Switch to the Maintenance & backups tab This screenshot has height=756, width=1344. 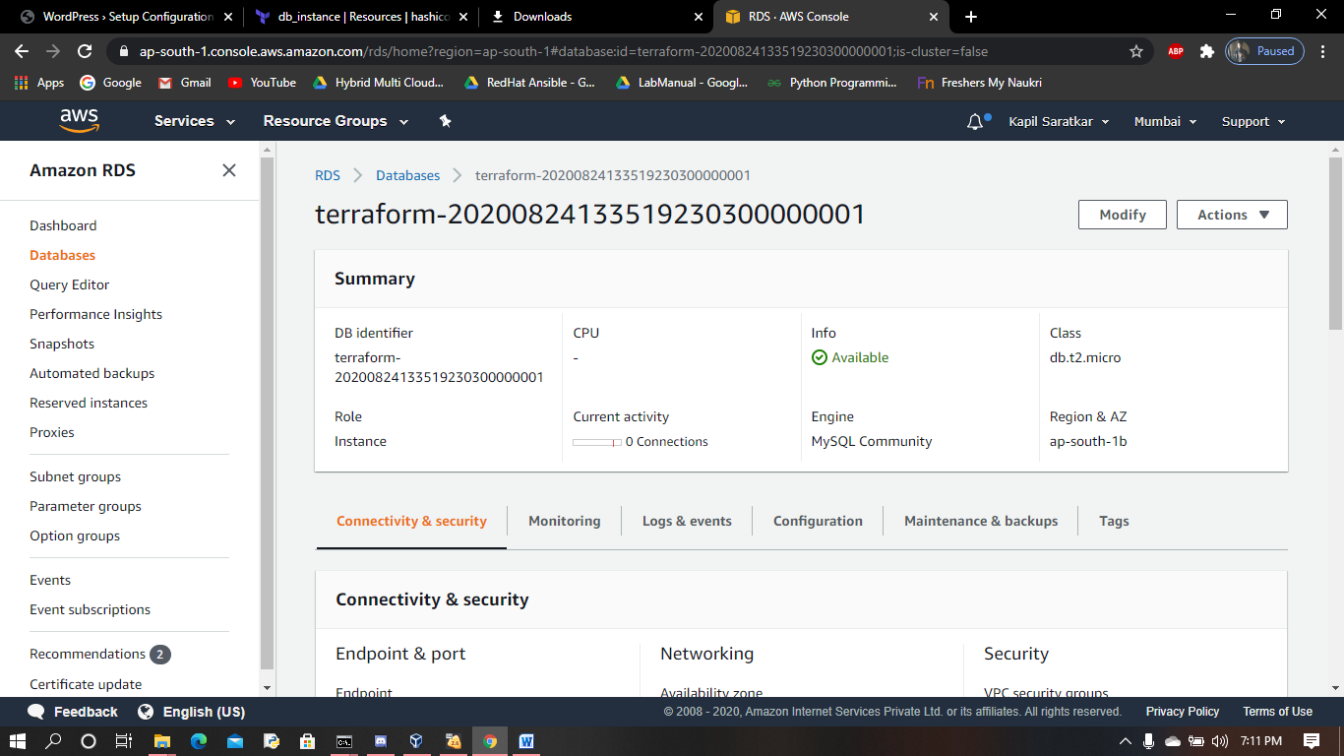point(981,521)
